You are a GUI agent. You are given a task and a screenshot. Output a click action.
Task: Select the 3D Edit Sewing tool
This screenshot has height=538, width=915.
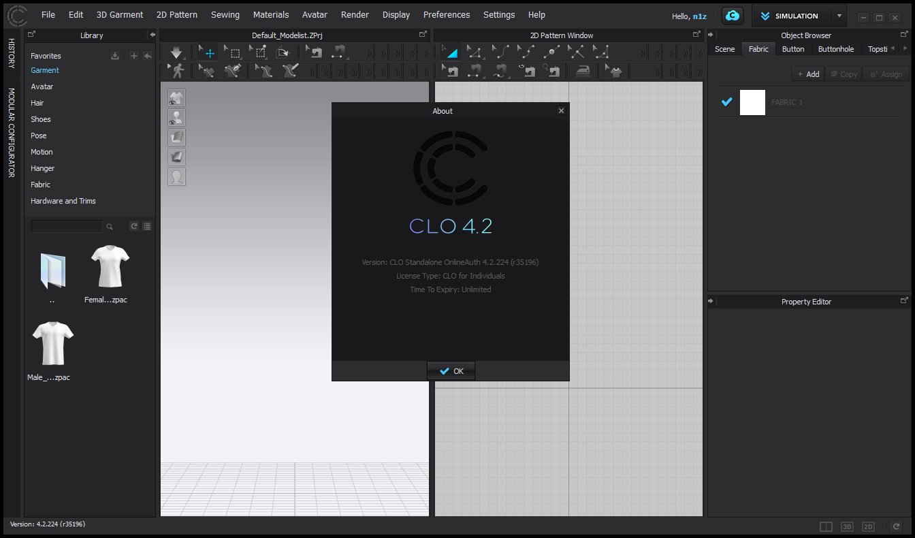pyautogui.click(x=314, y=52)
